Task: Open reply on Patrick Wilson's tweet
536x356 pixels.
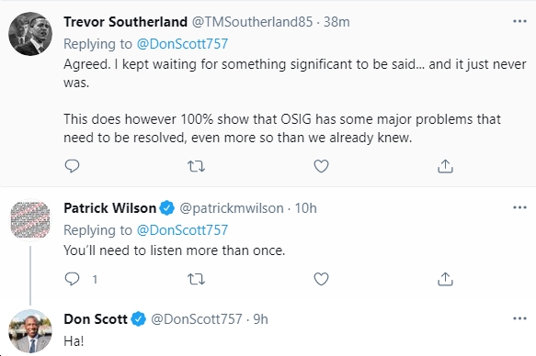Action: pyautogui.click(x=72, y=279)
